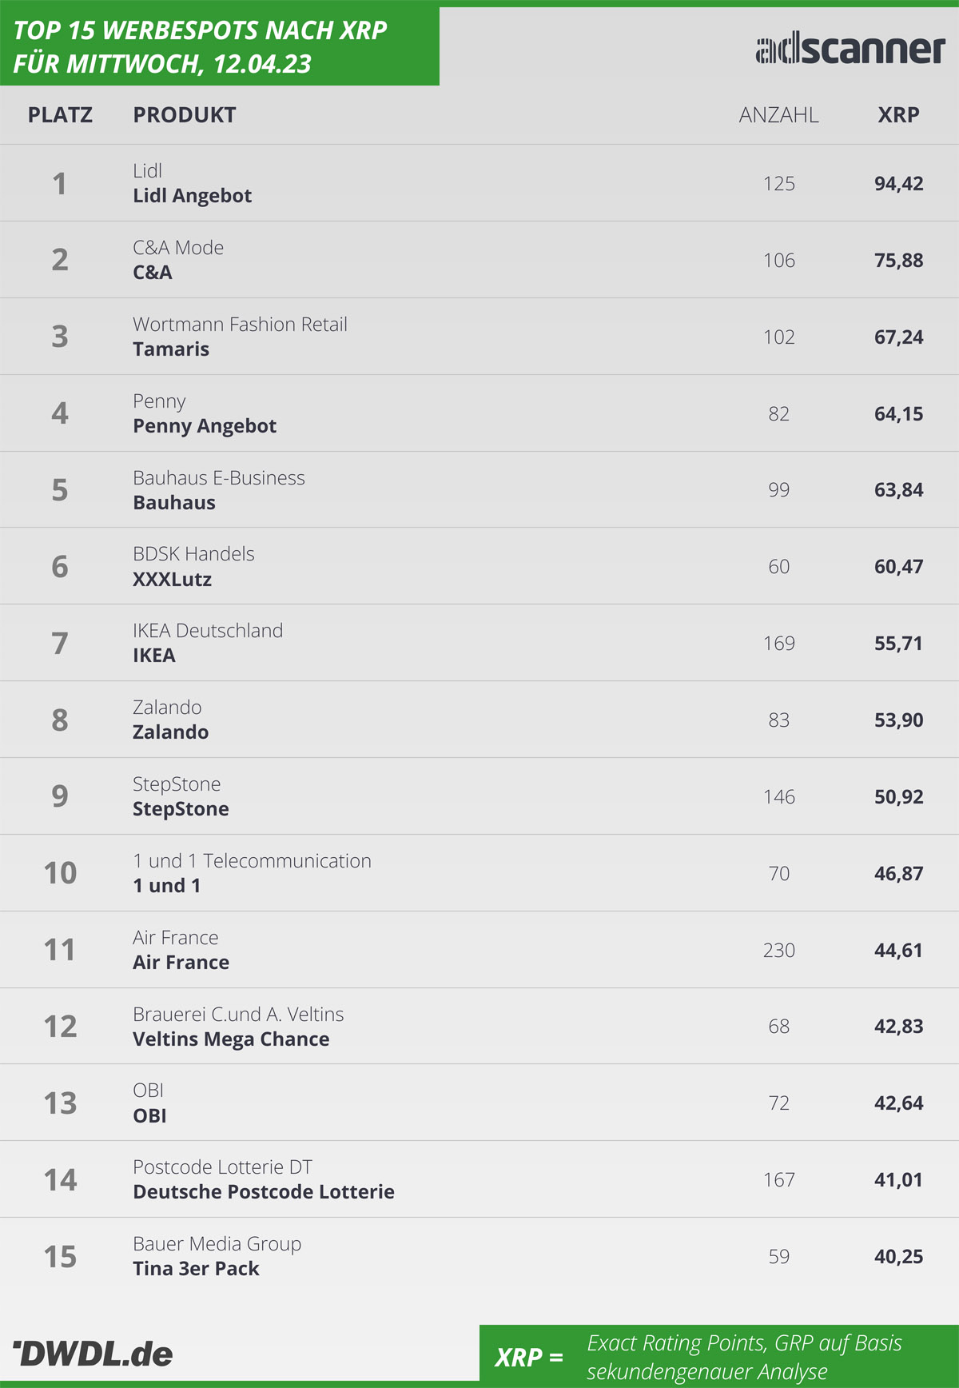Select Veltins Mega Chance entry
The height and width of the screenshot is (1388, 959).
(x=231, y=1039)
